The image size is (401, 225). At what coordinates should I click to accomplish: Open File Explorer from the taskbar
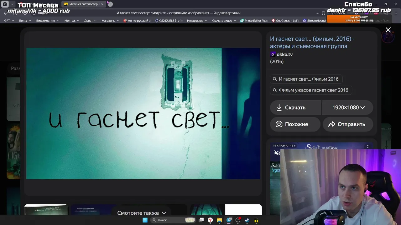(220, 220)
